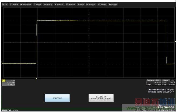Click the C1 ground level marker on grid
This screenshot has width=176, height=112.
[x=2, y=62]
